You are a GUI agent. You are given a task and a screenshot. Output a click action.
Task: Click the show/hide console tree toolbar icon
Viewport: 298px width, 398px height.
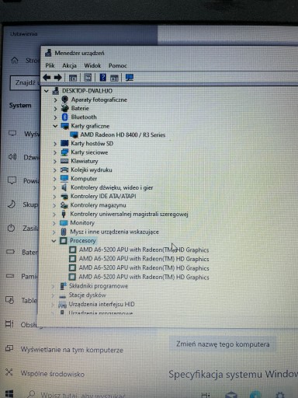[73, 78]
